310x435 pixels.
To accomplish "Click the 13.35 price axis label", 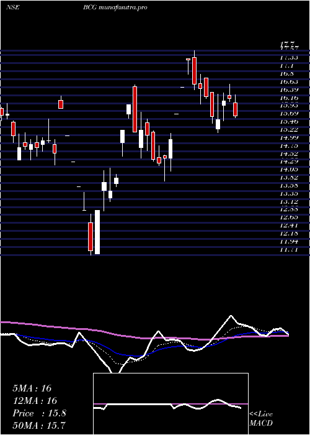I will pos(289,193).
